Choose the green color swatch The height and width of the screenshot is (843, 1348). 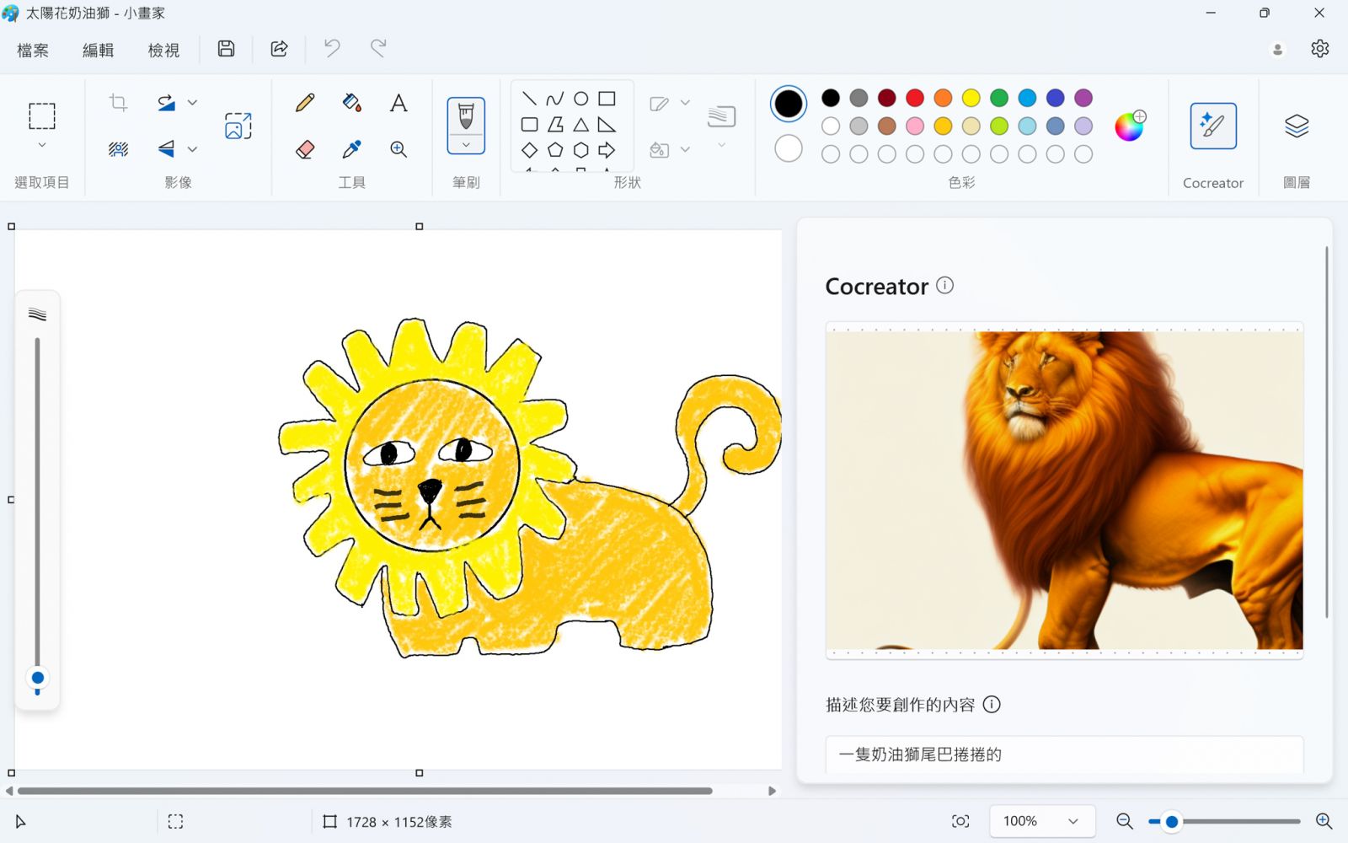click(x=999, y=98)
